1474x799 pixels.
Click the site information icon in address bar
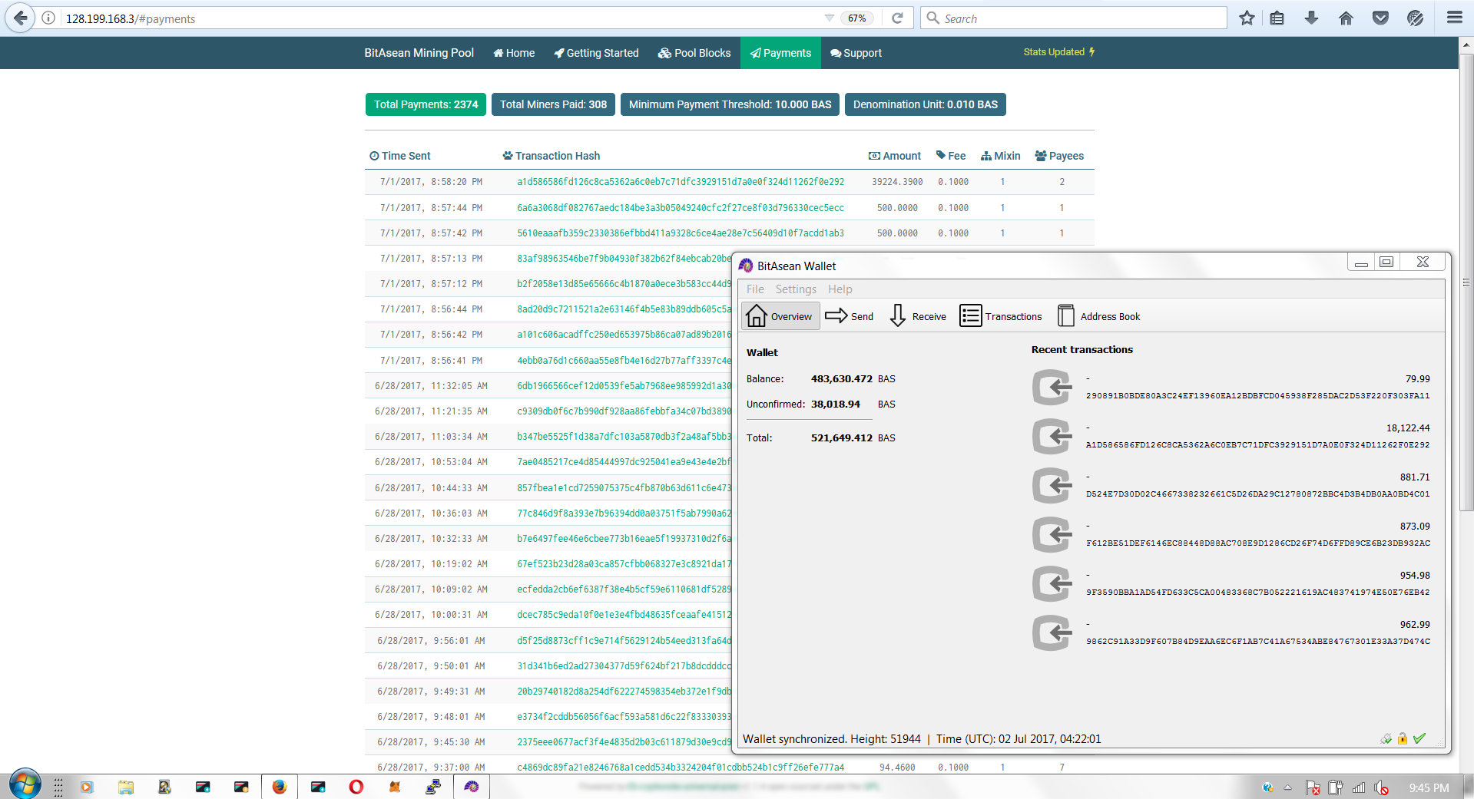point(48,18)
